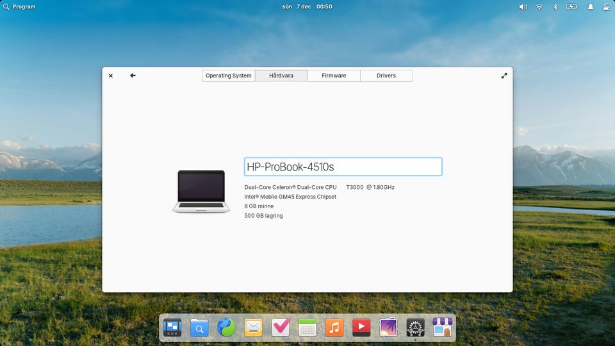Open the Music app in the dock
This screenshot has width=615, height=346.
click(334, 327)
